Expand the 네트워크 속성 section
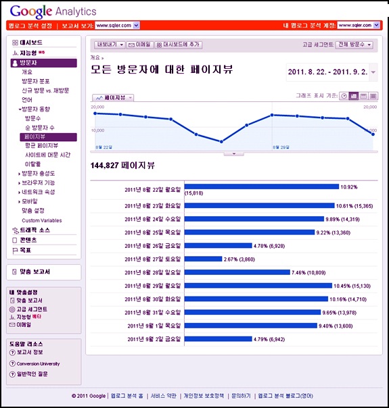Viewport: 389px width, 408px height. pos(19,193)
